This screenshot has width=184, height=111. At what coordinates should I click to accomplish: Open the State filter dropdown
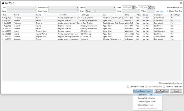pos(131,11)
